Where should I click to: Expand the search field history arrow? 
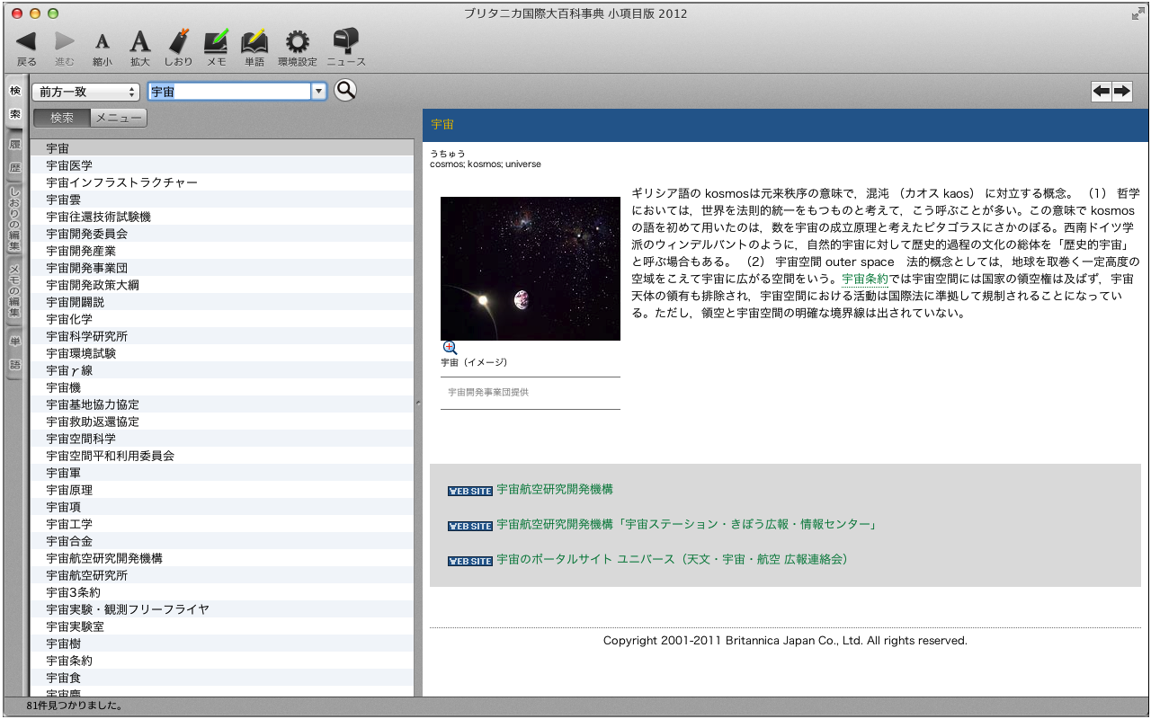(317, 92)
